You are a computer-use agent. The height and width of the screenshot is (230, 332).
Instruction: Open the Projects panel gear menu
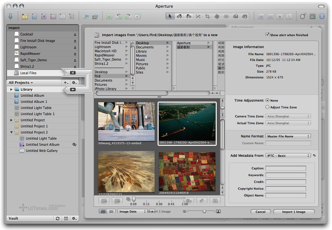pyautogui.click(x=74, y=83)
